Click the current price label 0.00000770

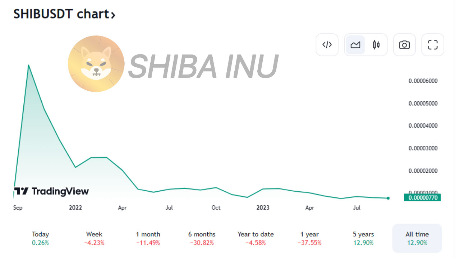[422, 197]
